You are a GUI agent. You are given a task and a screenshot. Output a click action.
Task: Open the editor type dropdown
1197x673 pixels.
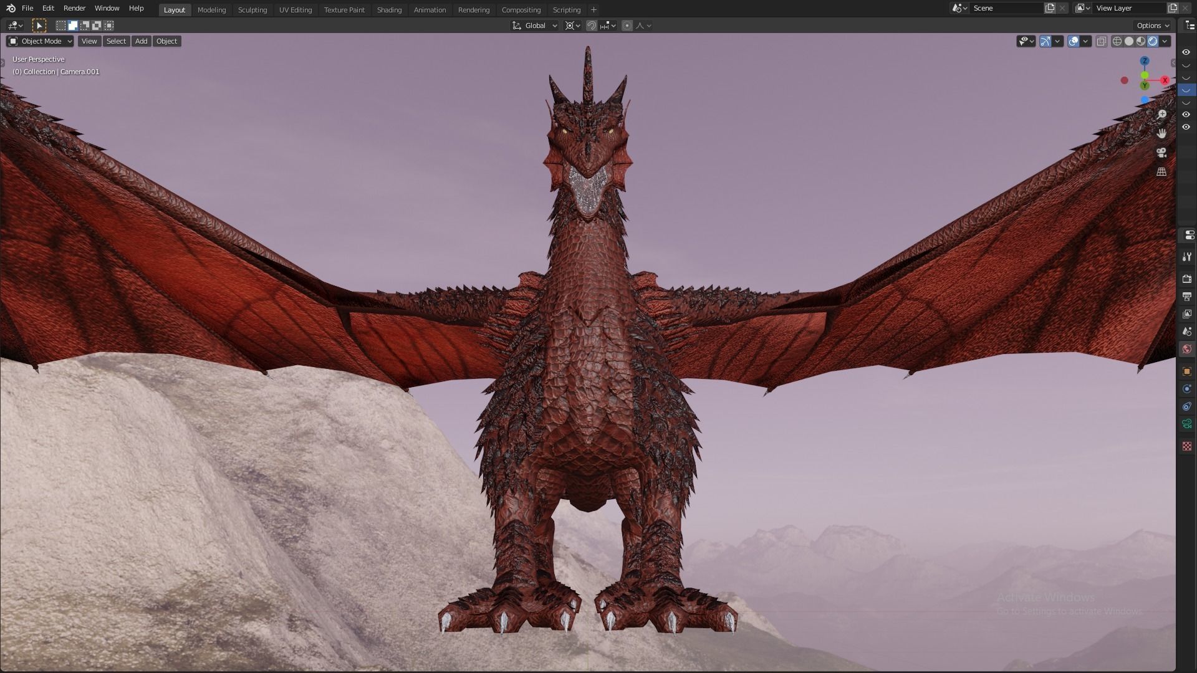[15, 26]
